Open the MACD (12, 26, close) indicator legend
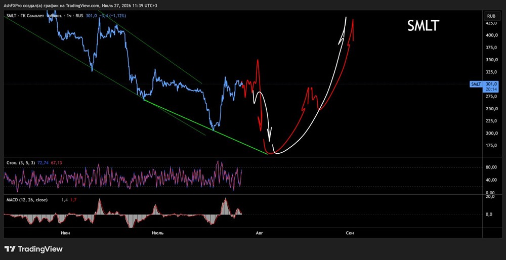The height and width of the screenshot is (260, 506). coord(27,200)
